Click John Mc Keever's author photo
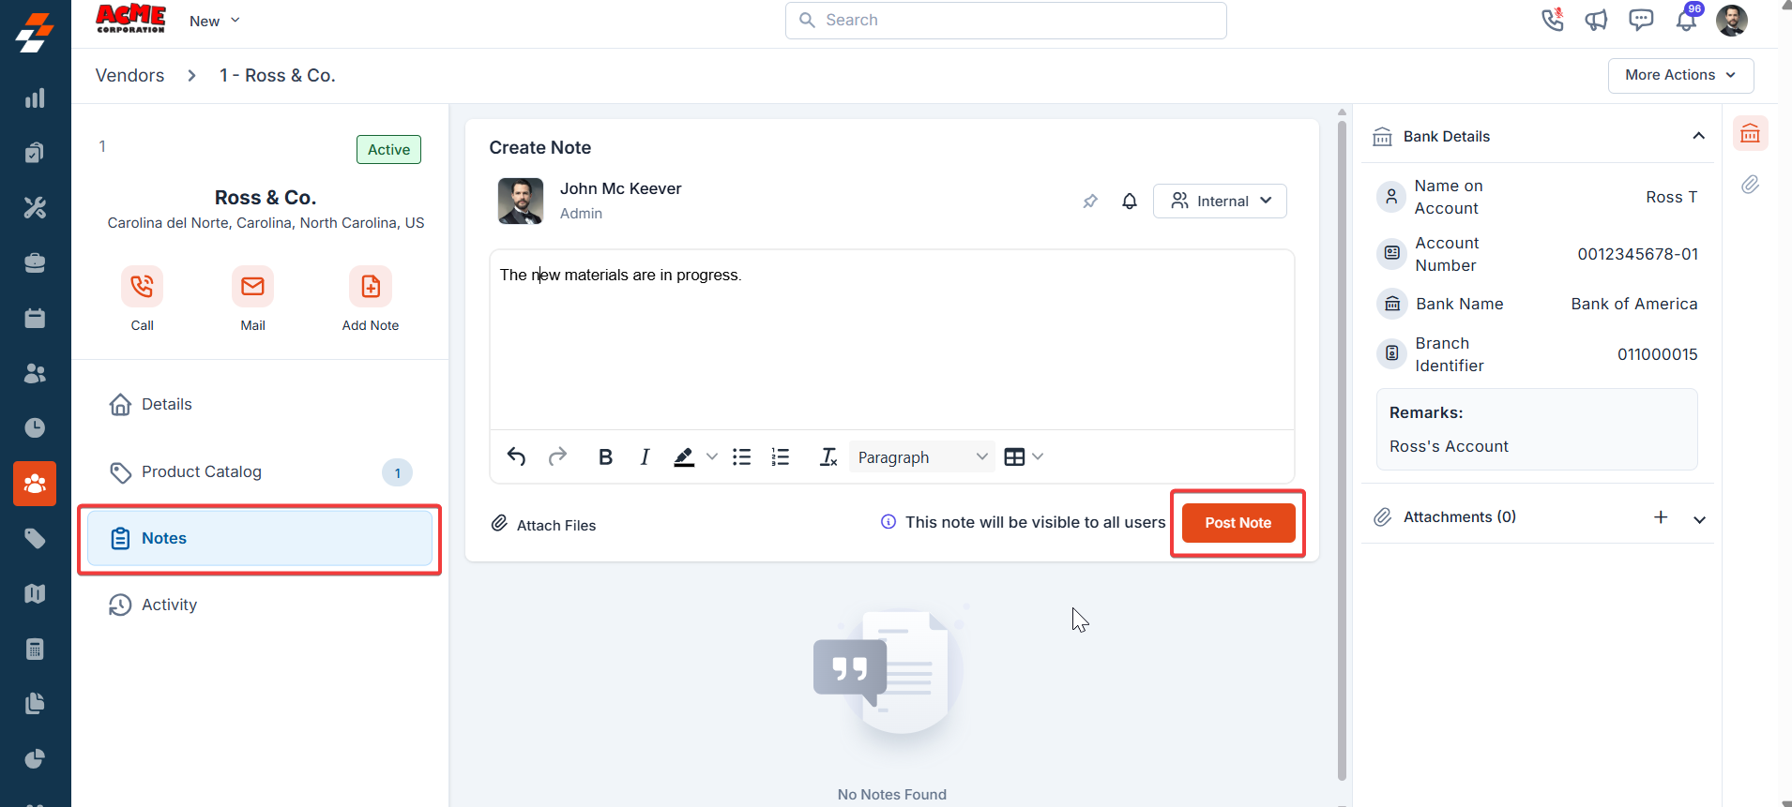Viewport: 1792px width, 807px height. (521, 201)
